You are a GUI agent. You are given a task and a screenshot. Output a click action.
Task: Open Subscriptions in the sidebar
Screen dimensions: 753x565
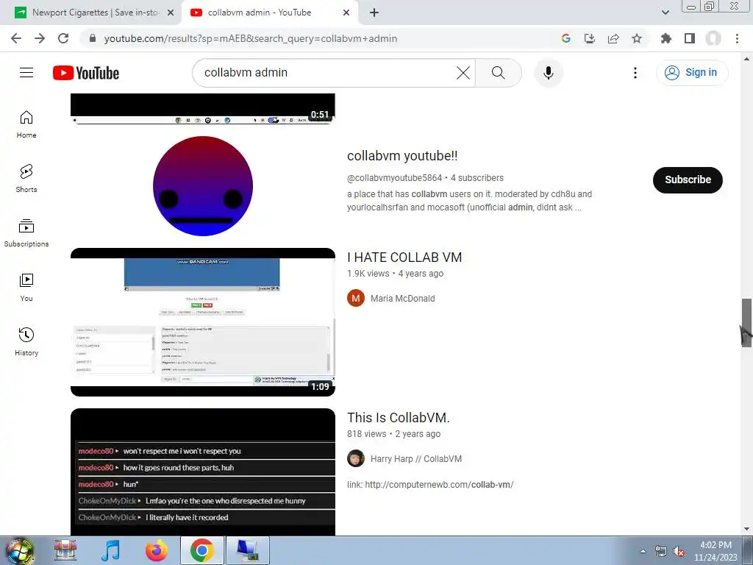click(x=26, y=233)
